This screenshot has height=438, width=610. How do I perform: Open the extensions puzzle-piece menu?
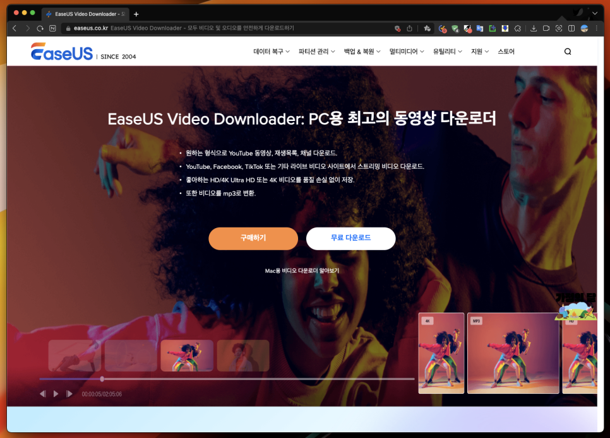pos(518,28)
